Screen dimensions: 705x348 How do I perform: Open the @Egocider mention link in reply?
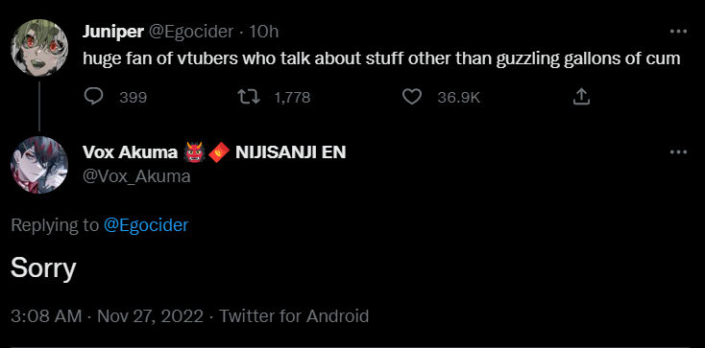tap(146, 224)
